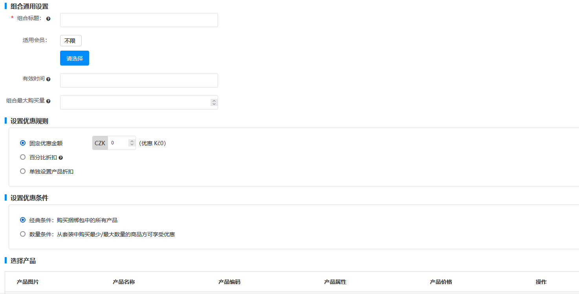Click the blue 请选择 button
This screenshot has width=579, height=294.
coord(75,58)
